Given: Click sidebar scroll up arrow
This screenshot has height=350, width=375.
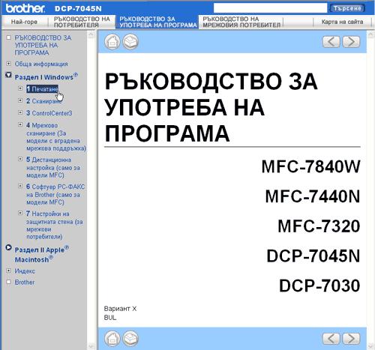Looking at the screenshot, I should 91,34.
